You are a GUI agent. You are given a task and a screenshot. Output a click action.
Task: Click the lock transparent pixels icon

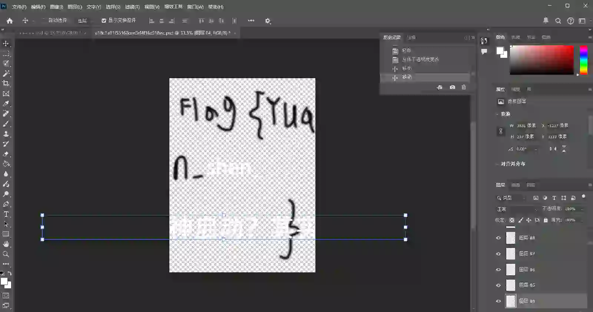512,220
